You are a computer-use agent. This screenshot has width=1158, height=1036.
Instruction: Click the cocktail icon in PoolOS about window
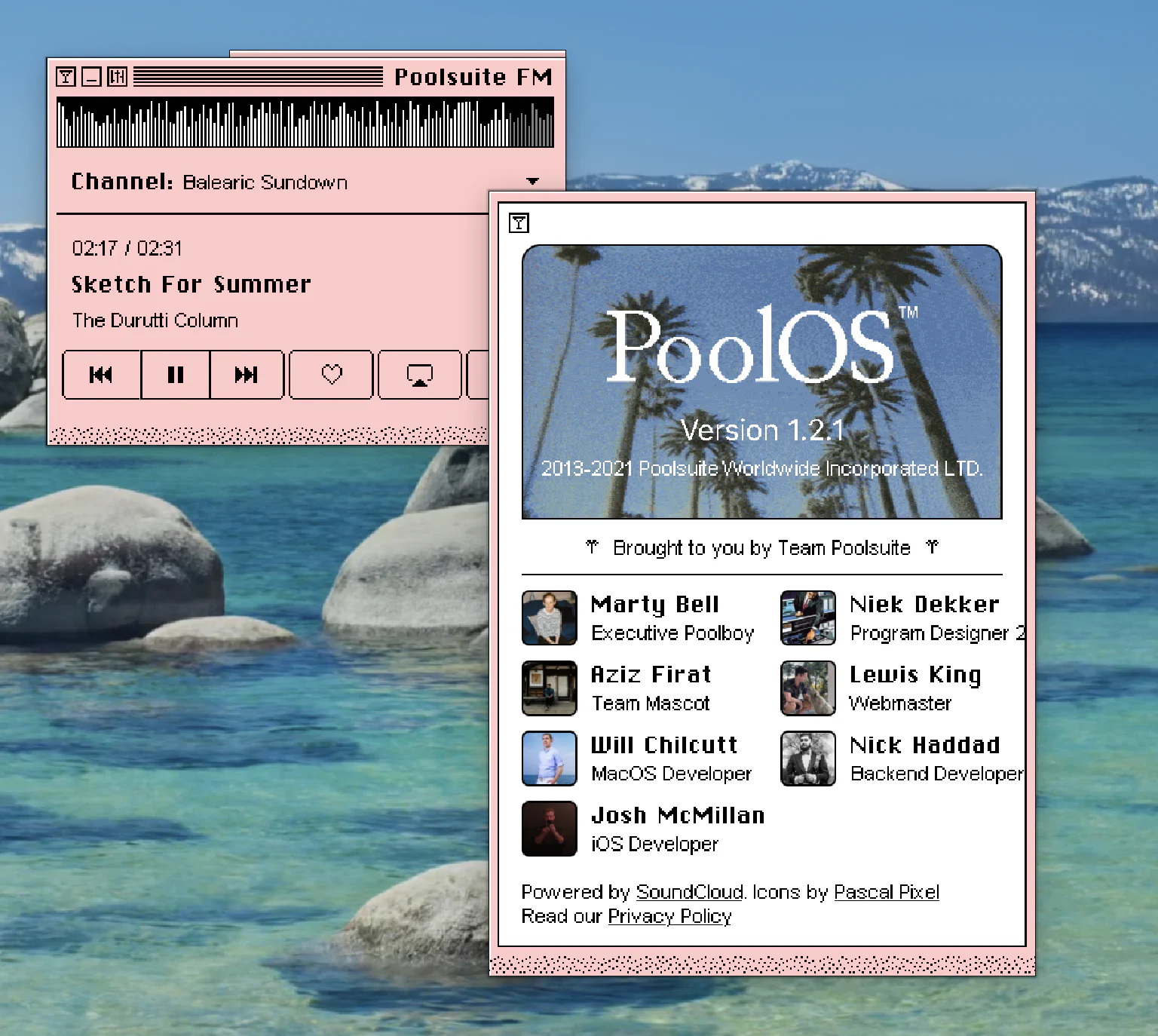coord(519,223)
